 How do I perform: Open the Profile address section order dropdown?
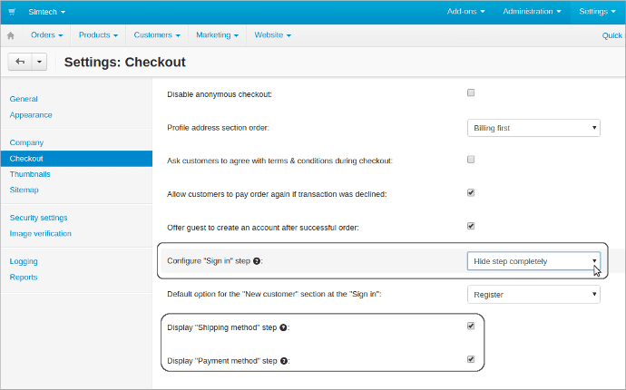[x=533, y=128]
